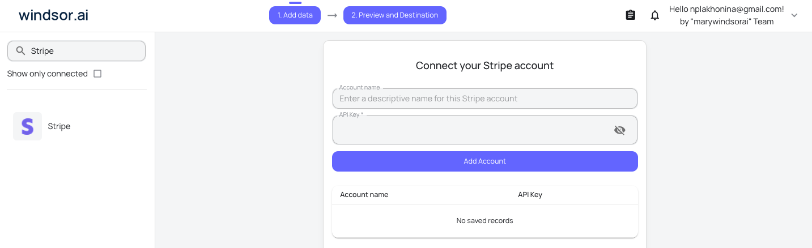The image size is (812, 248).
Task: Focus the API Key input field
Action: click(x=485, y=130)
